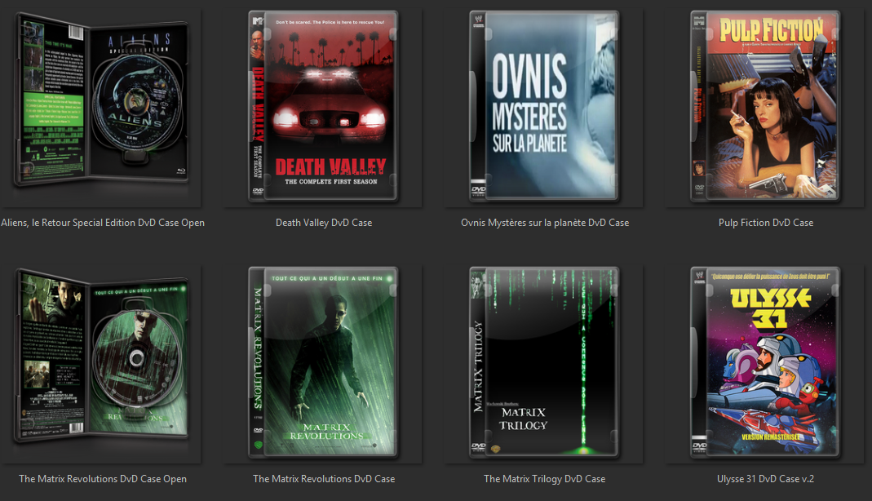Click the 'Ulysse 31 DvD Case v.2' caption
This screenshot has width=872, height=501.
tap(765, 478)
